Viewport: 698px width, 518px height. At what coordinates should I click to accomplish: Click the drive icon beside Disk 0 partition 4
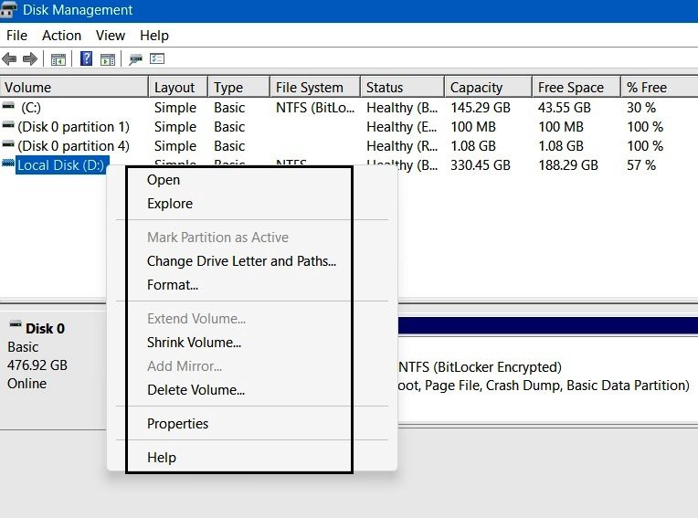coord(8,144)
